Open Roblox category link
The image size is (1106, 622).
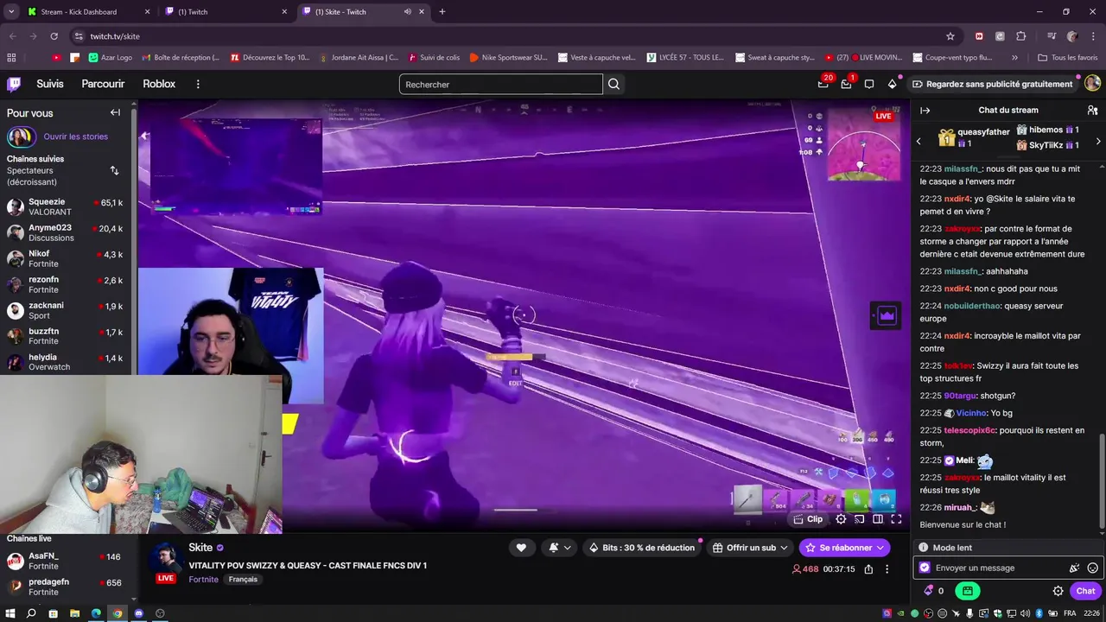click(159, 84)
